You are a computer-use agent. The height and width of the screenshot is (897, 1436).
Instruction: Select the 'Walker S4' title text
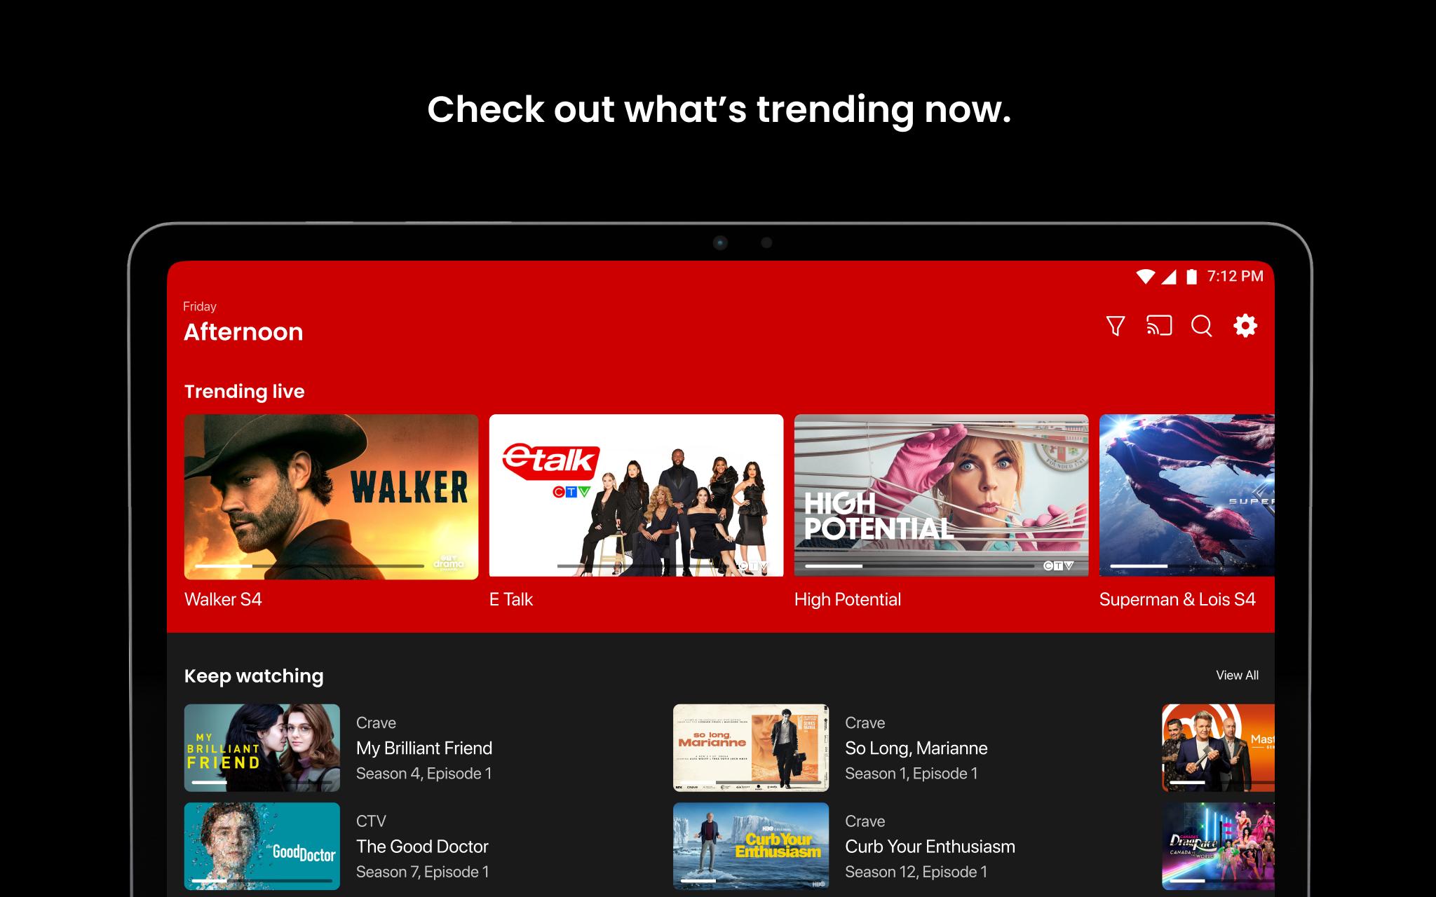(223, 599)
